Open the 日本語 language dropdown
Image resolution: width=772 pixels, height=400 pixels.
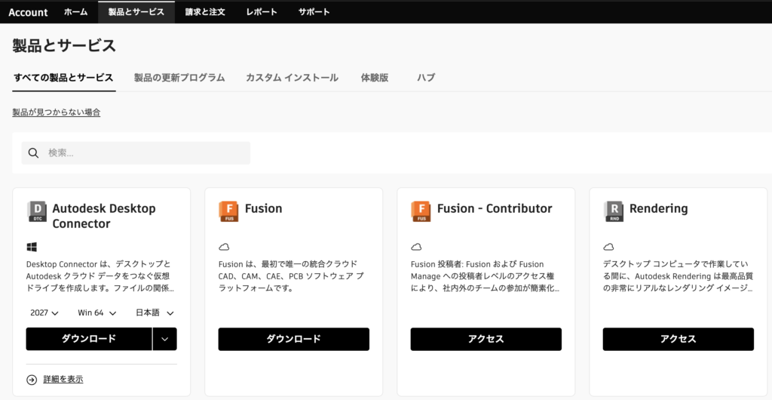pos(155,312)
